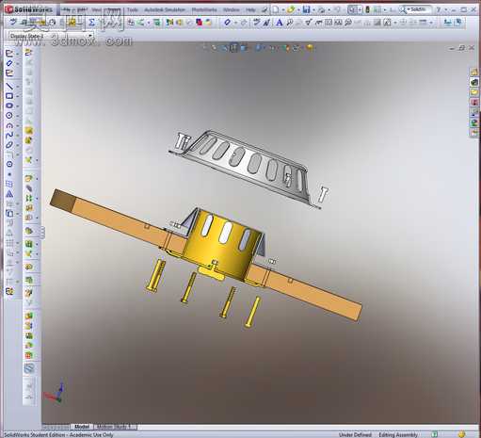
Task: Open the PhotoWorks menu
Action: pos(204,9)
